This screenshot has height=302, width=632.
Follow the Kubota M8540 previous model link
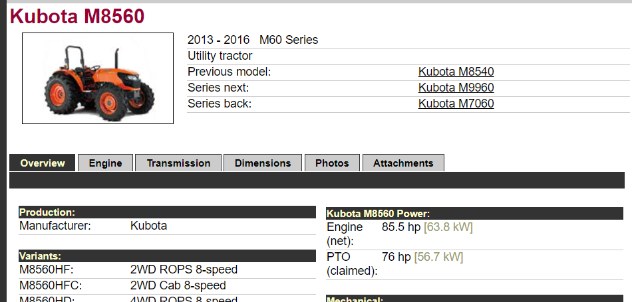pyautogui.click(x=456, y=72)
